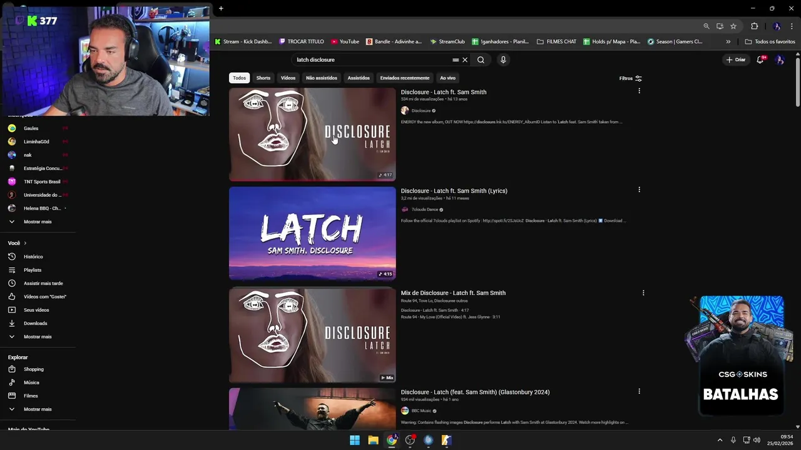Image resolution: width=801 pixels, height=450 pixels.
Task: Open more options for Mix de Disclosure
Action: click(x=643, y=292)
